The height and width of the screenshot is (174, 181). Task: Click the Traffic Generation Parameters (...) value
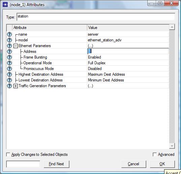point(90,86)
